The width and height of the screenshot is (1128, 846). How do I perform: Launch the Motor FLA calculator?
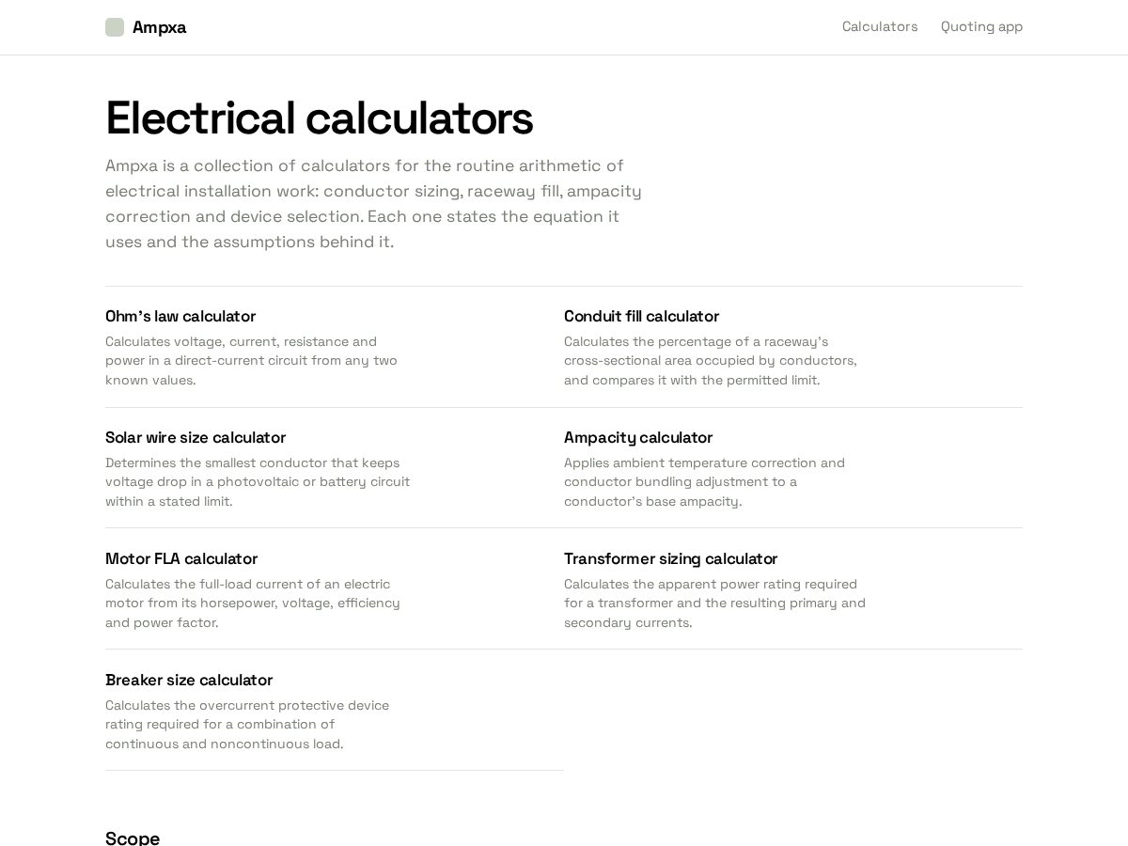(x=181, y=558)
